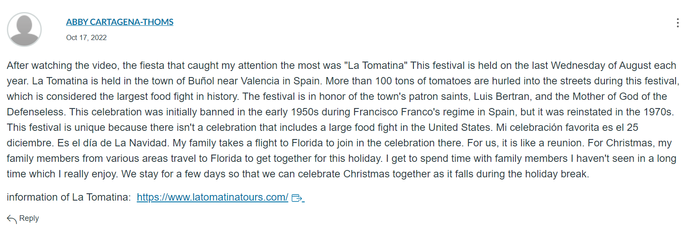Screen dimensions: 697x229
Task: Click the Reply text button
Action: 29,218
